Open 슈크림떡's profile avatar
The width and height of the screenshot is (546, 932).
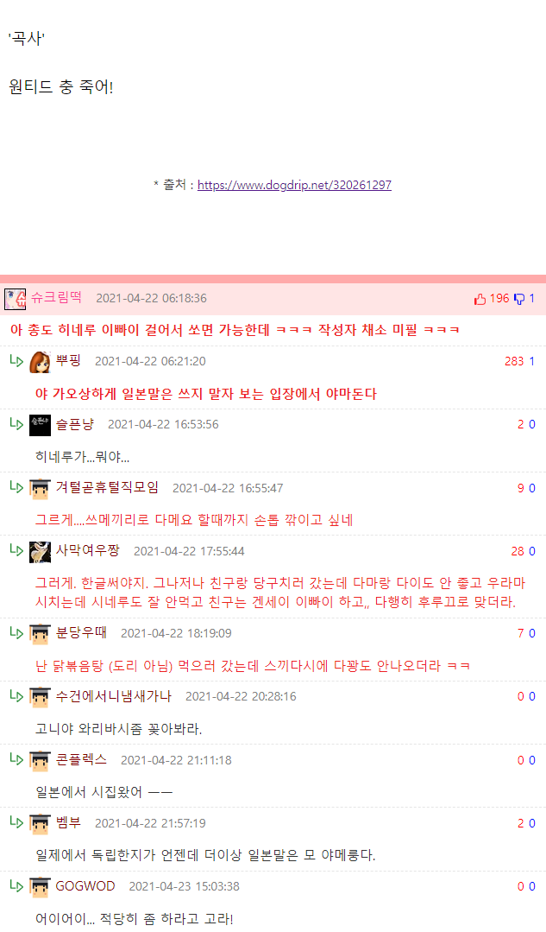click(x=15, y=299)
